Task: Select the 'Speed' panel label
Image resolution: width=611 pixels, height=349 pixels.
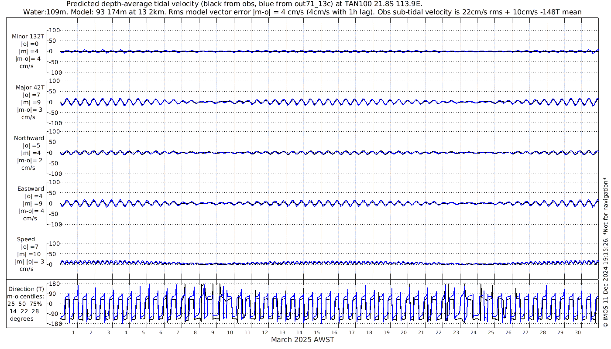Action: pos(26,240)
